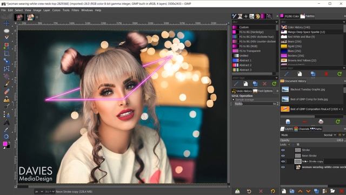Open gradients tag entry dropdown arrow
This screenshot has width=346, height=195.
276,78
